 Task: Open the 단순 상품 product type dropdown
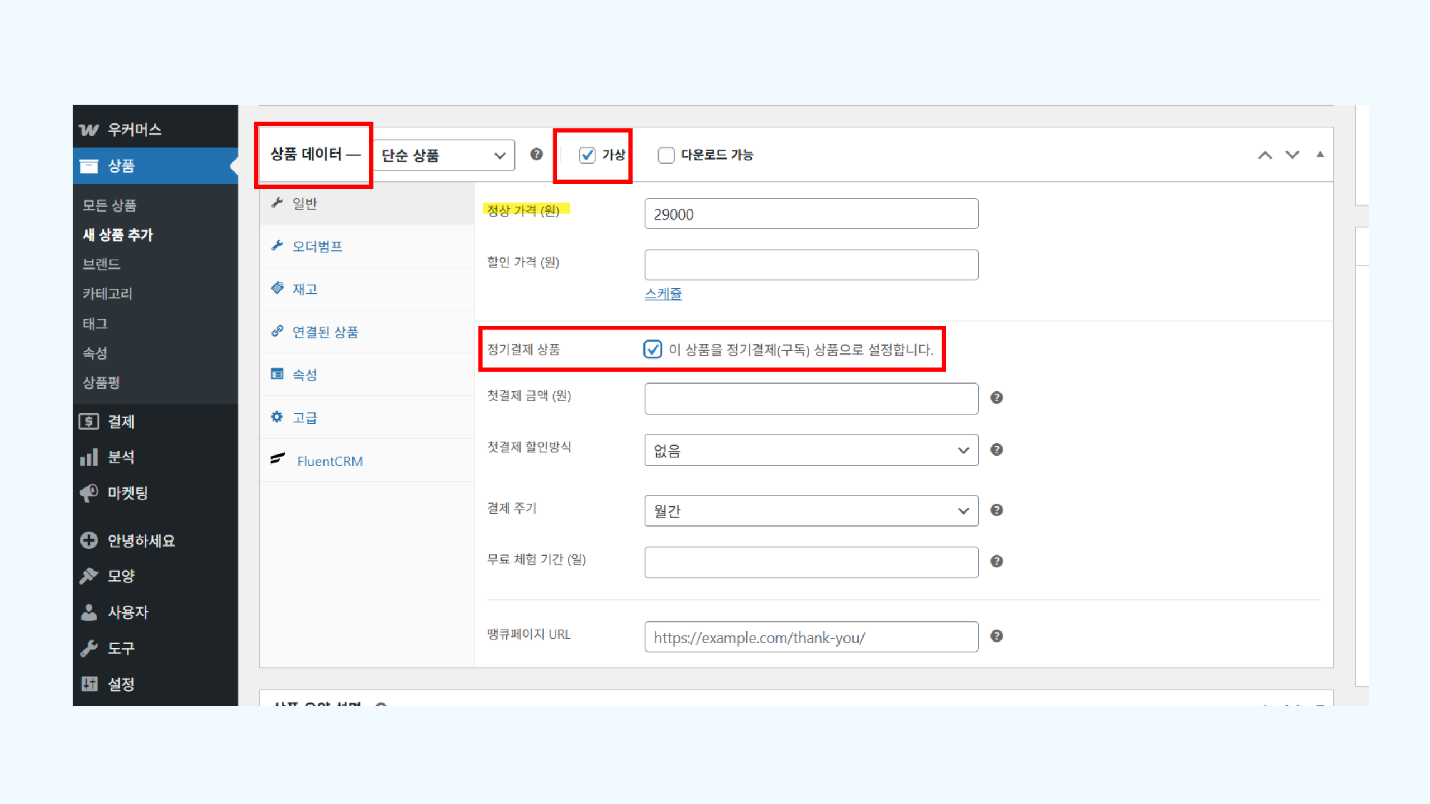pyautogui.click(x=444, y=155)
